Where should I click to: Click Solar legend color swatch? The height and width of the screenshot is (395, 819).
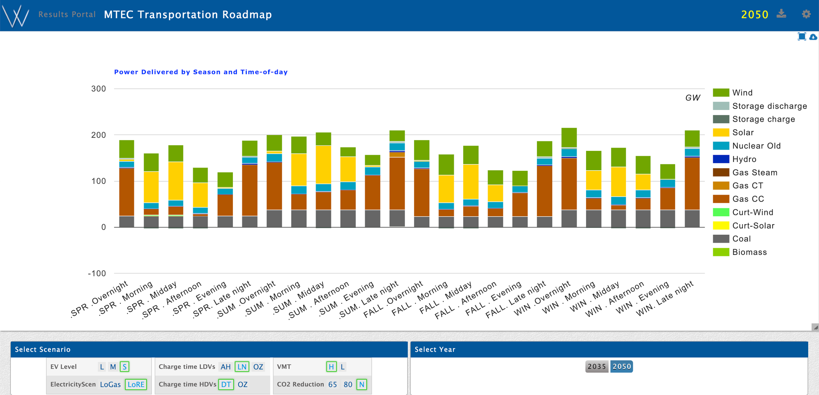pos(721,133)
